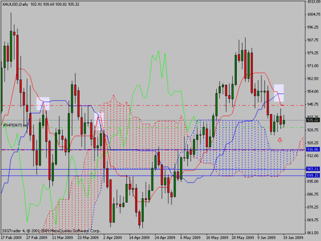Click the 14 Apr 2009 date label

[139, 238]
